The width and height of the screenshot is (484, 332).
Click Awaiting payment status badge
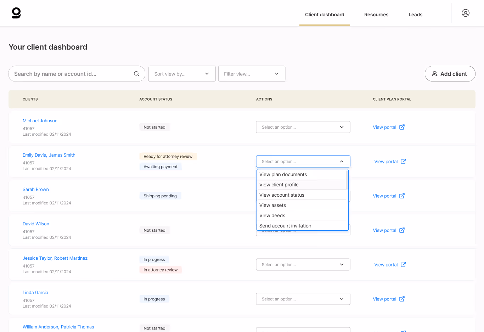pyautogui.click(x=161, y=167)
